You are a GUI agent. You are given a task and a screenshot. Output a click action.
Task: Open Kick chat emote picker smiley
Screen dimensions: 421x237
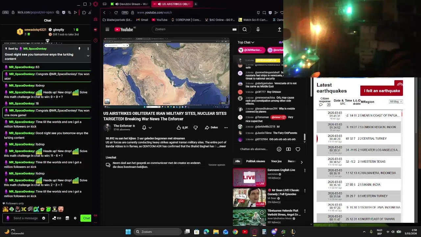point(43,218)
